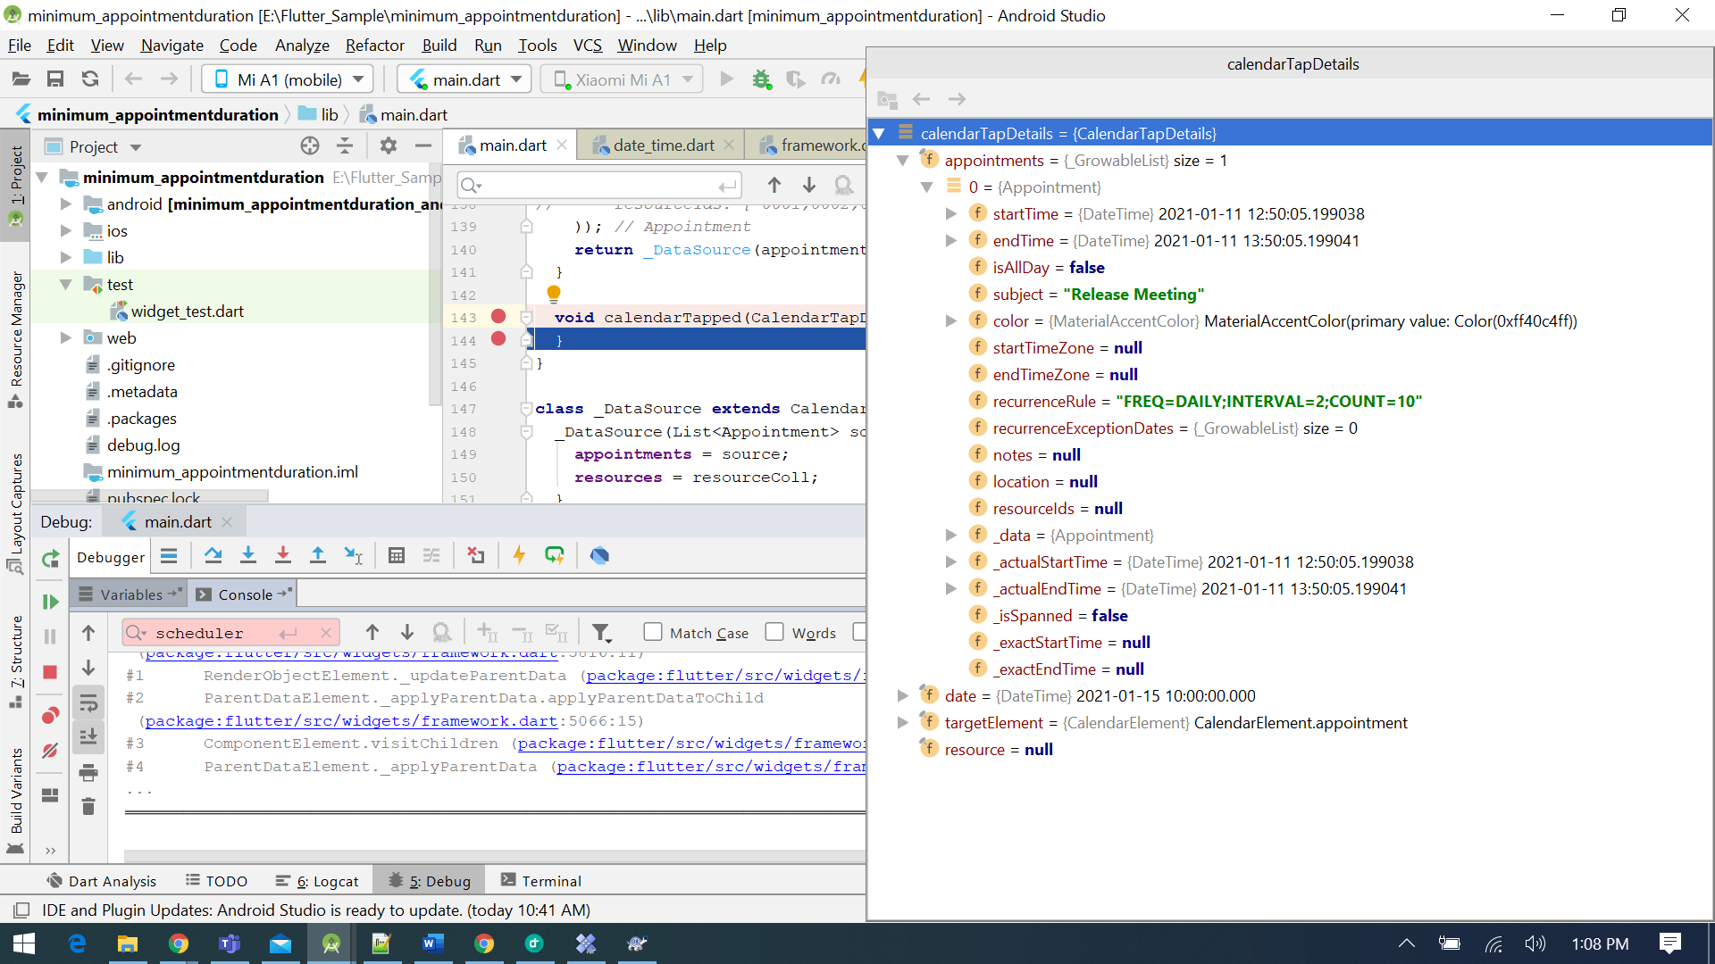Open the Terminal tool window tab
The width and height of the screenshot is (1715, 964).
541,881
